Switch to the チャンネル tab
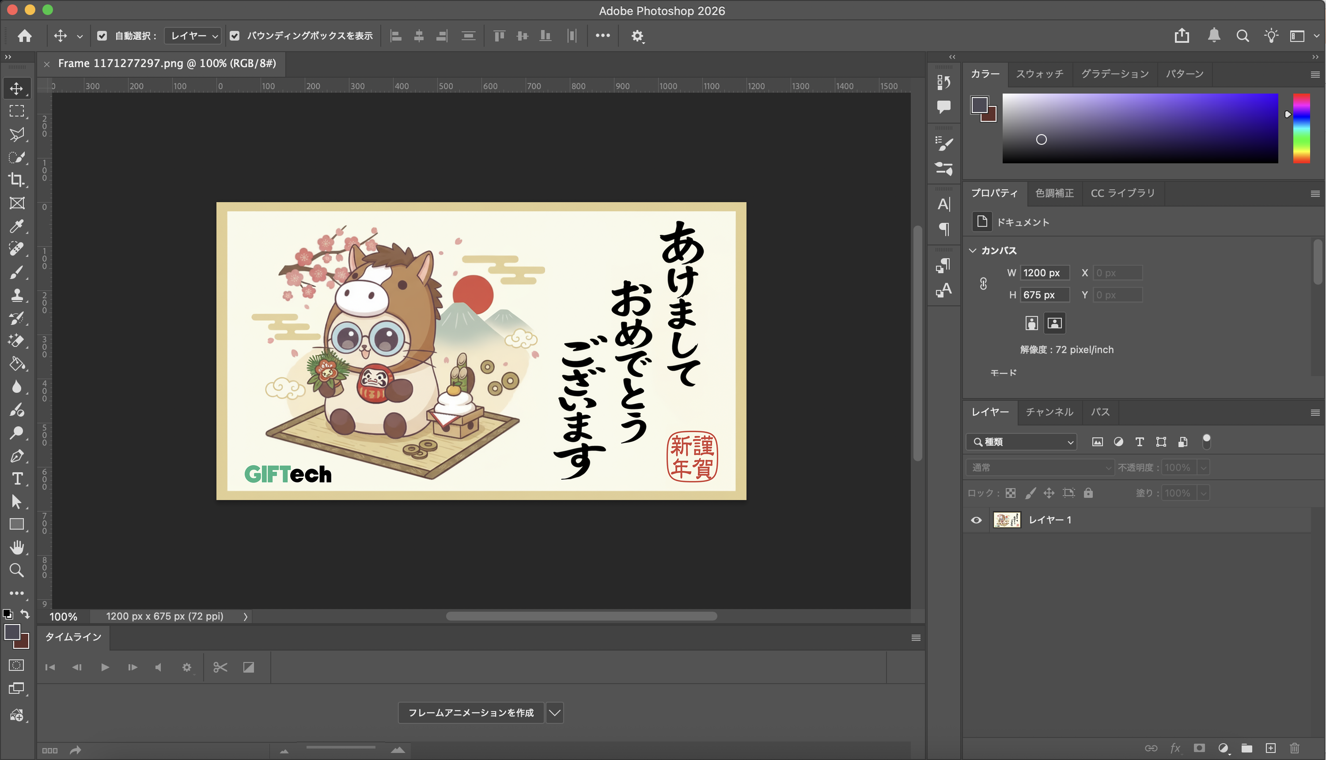The image size is (1326, 760). pyautogui.click(x=1049, y=412)
